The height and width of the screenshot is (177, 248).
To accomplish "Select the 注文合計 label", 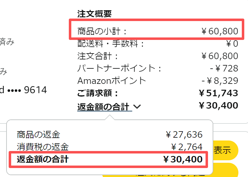I will click(x=98, y=56).
